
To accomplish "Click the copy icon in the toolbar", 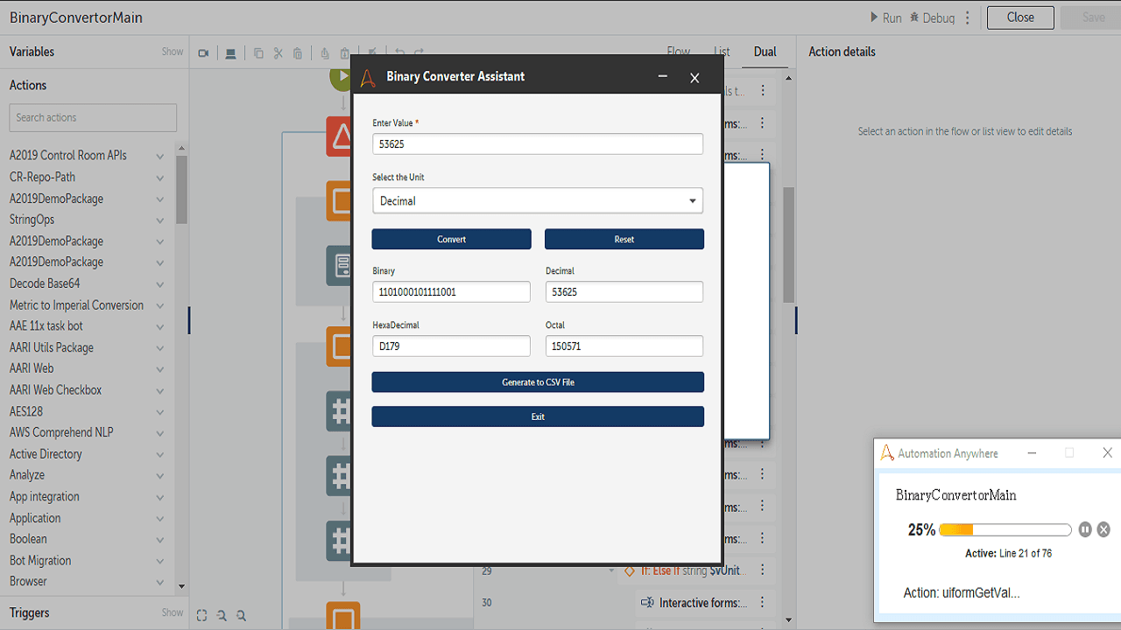I will pos(258,53).
